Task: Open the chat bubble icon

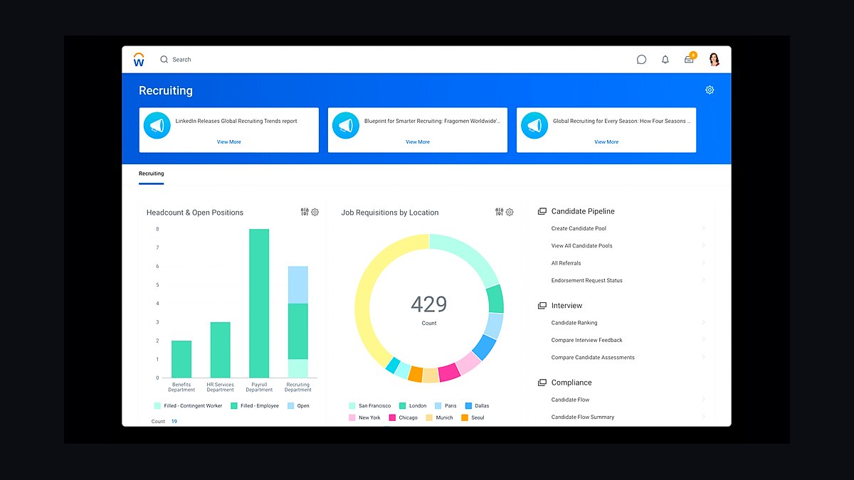Action: pos(641,60)
